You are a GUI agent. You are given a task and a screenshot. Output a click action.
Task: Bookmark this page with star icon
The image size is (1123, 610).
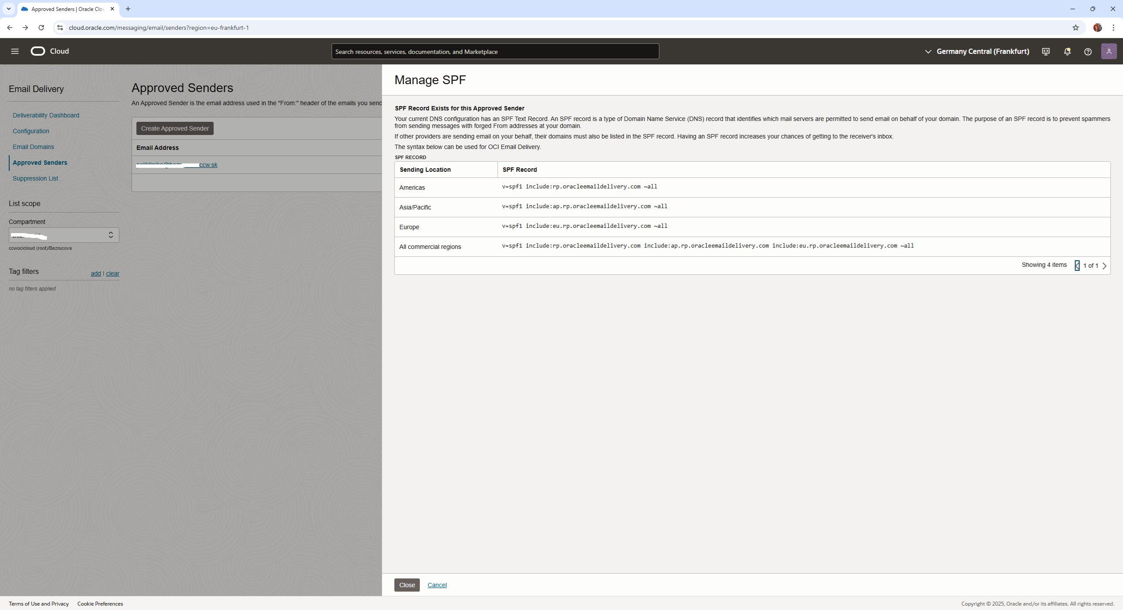pos(1076,28)
